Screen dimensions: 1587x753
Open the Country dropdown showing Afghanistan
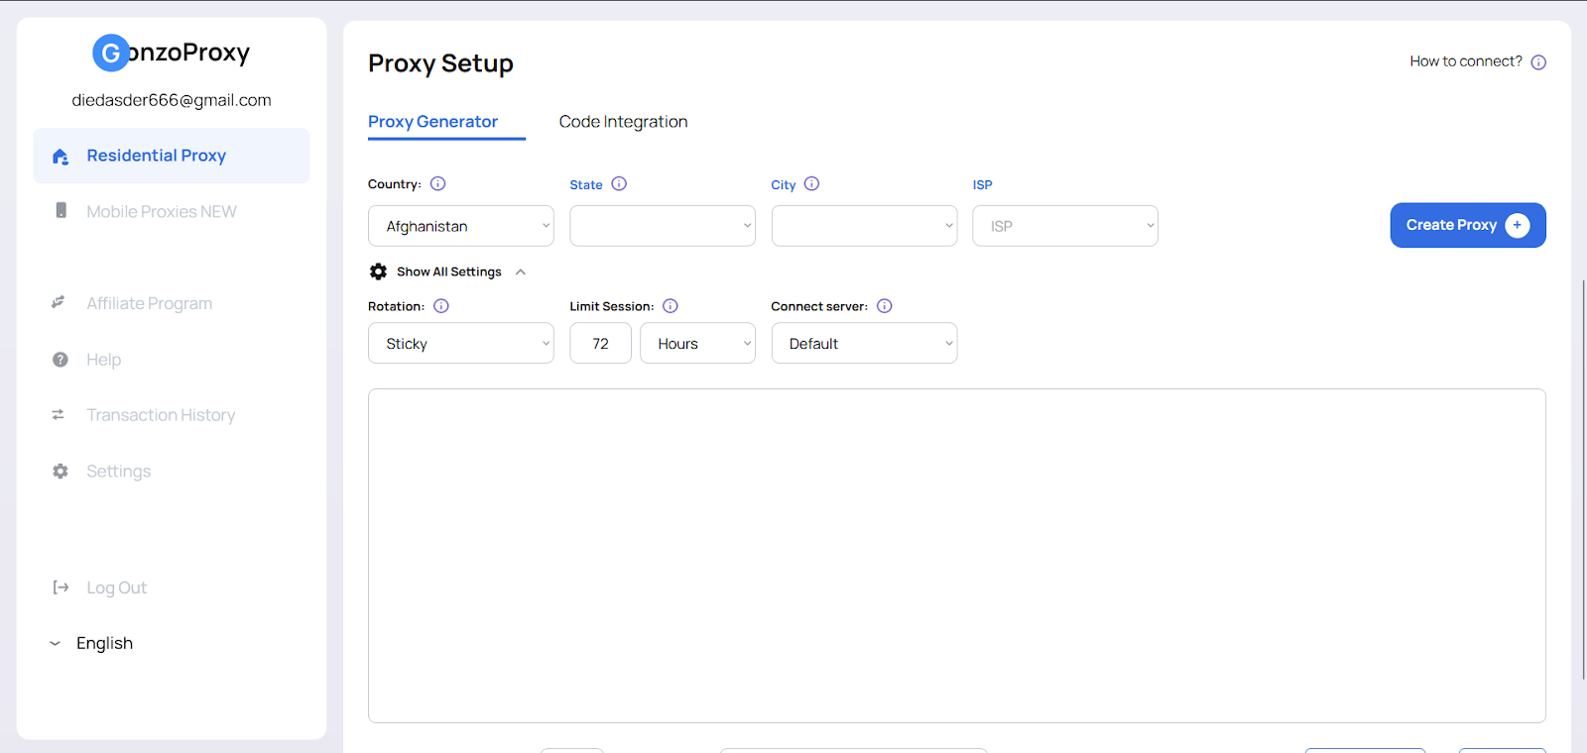(x=461, y=226)
